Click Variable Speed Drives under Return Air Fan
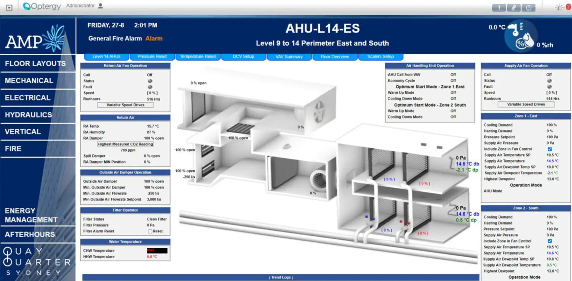572x281 pixels. click(x=125, y=105)
